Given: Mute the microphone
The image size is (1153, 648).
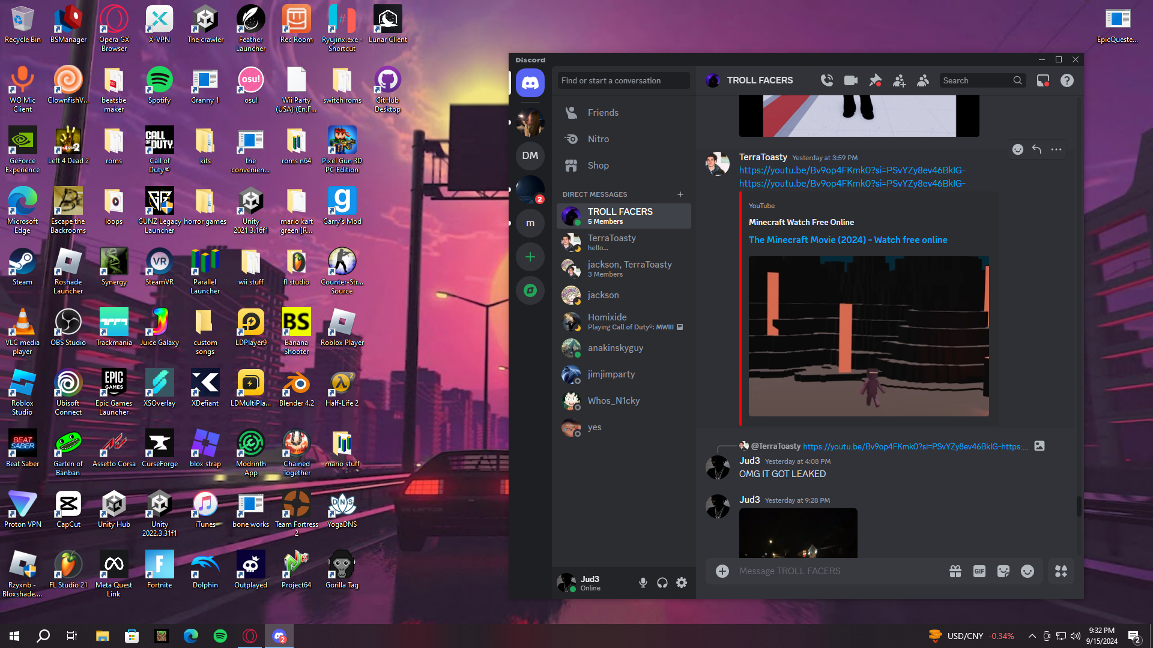Looking at the screenshot, I should point(643,583).
